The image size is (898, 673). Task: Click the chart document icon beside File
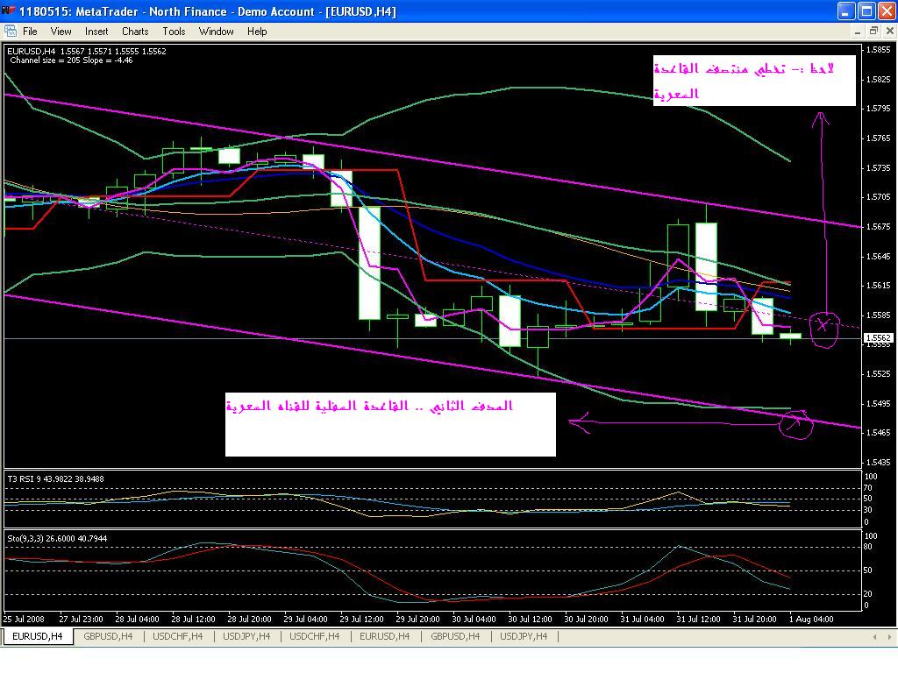click(11, 32)
